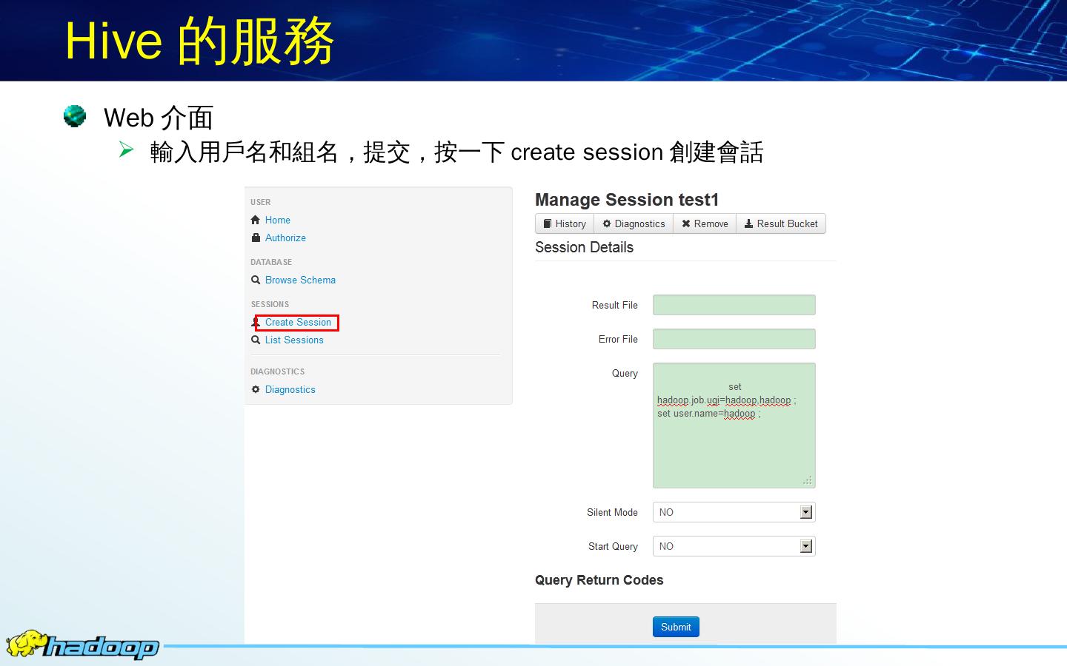Click the "Query" field label
1067x666 pixels.
[625, 373]
